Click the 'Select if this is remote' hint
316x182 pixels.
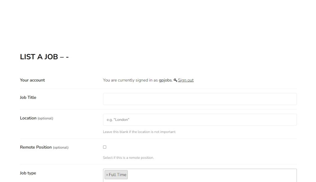coord(128,158)
